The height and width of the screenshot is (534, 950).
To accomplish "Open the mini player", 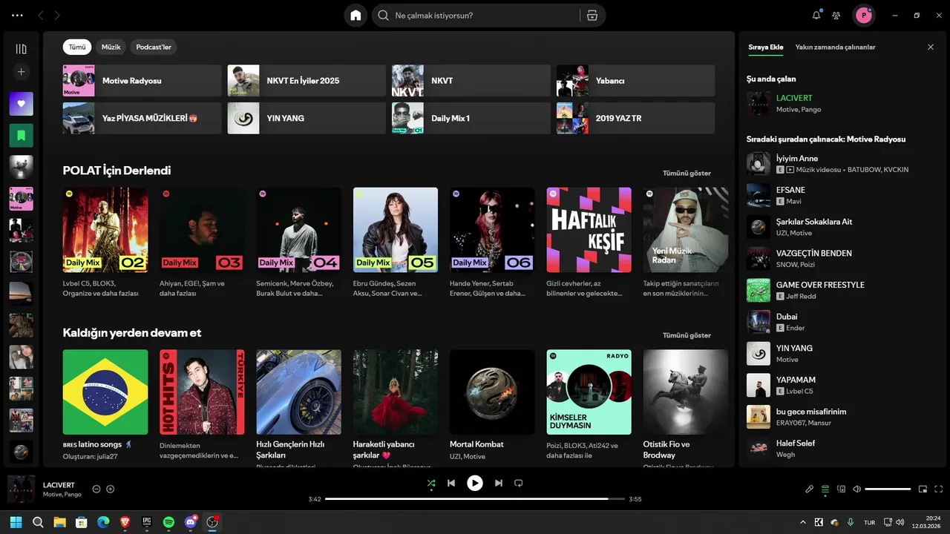I will [x=923, y=489].
